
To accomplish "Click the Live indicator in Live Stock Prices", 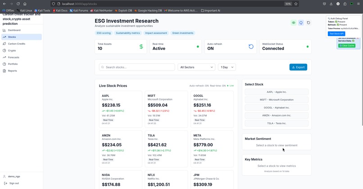I will point(230,86).
